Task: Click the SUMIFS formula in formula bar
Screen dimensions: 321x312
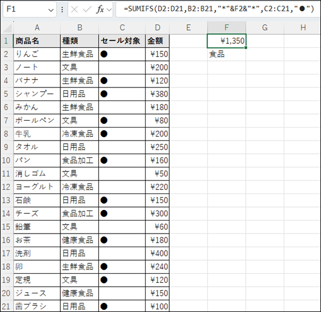Action: click(x=219, y=9)
